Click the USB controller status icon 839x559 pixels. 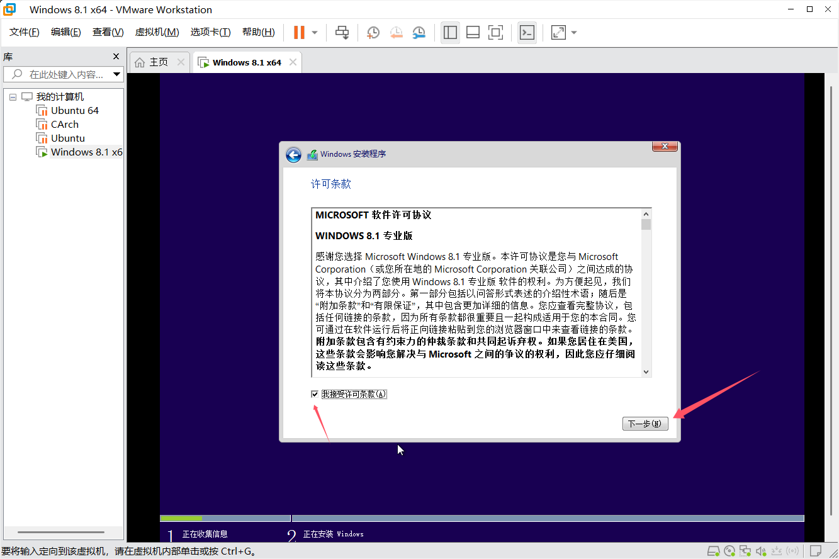point(777,551)
